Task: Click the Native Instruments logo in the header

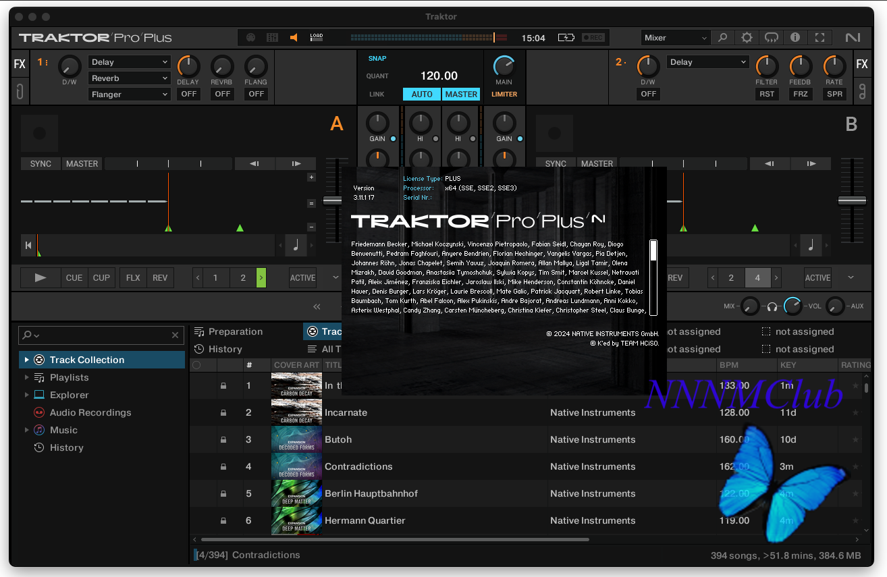Action: click(852, 38)
